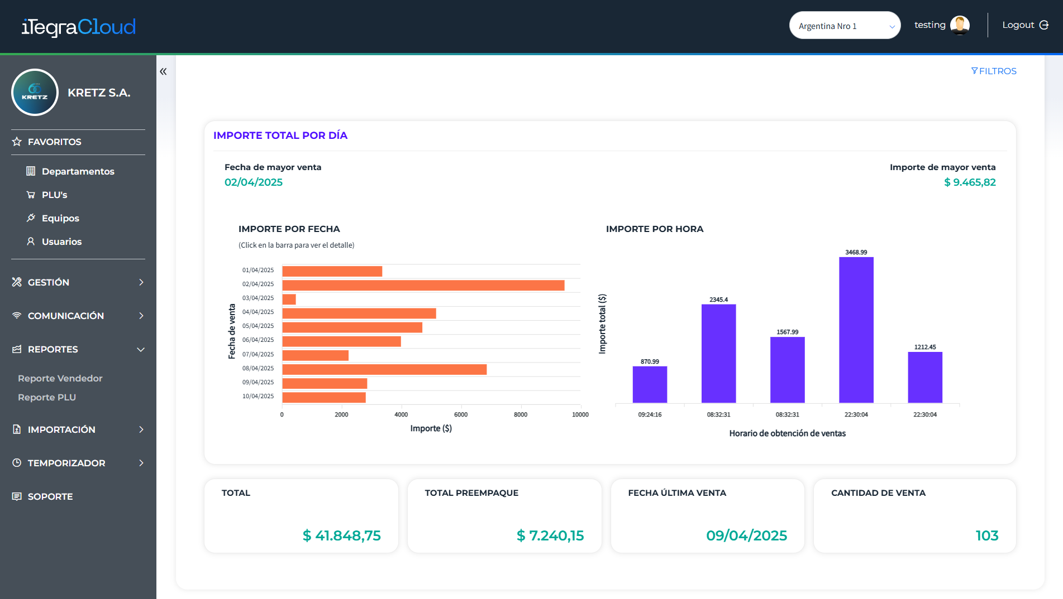1063x599 pixels.
Task: Expand the Importación menu section
Action: click(78, 429)
